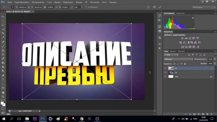This screenshot has height=122, width=217.
Task: Open the collapsed Info panel icon
Action: coord(160,31)
